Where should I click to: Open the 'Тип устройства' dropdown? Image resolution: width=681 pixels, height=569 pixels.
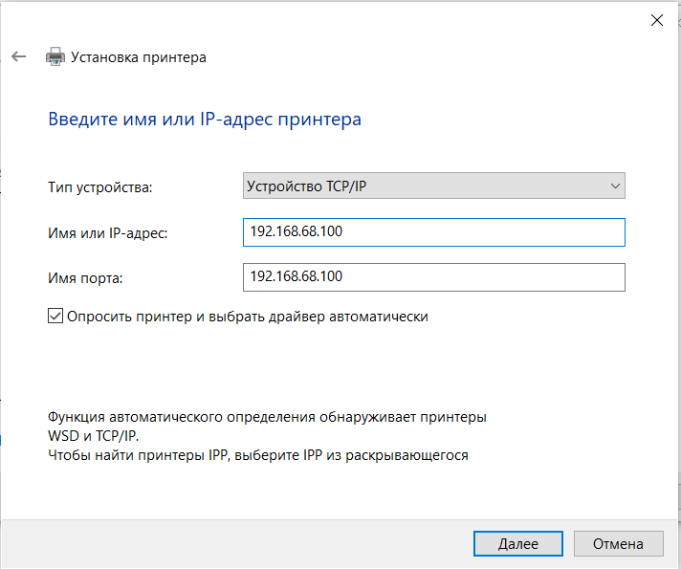coord(433,186)
